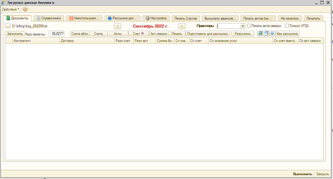Click the help question mark icon
This screenshot has width=333, height=179.
25,9
